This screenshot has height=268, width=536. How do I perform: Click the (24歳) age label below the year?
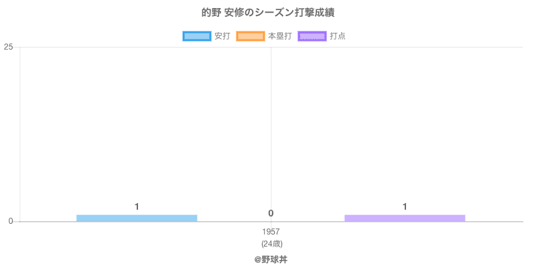pyautogui.click(x=271, y=243)
